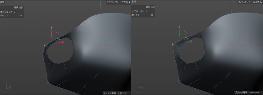The image size is (263, 95).
Task: Open the 透視 view label in left viewport
Action: tap(2, 2)
